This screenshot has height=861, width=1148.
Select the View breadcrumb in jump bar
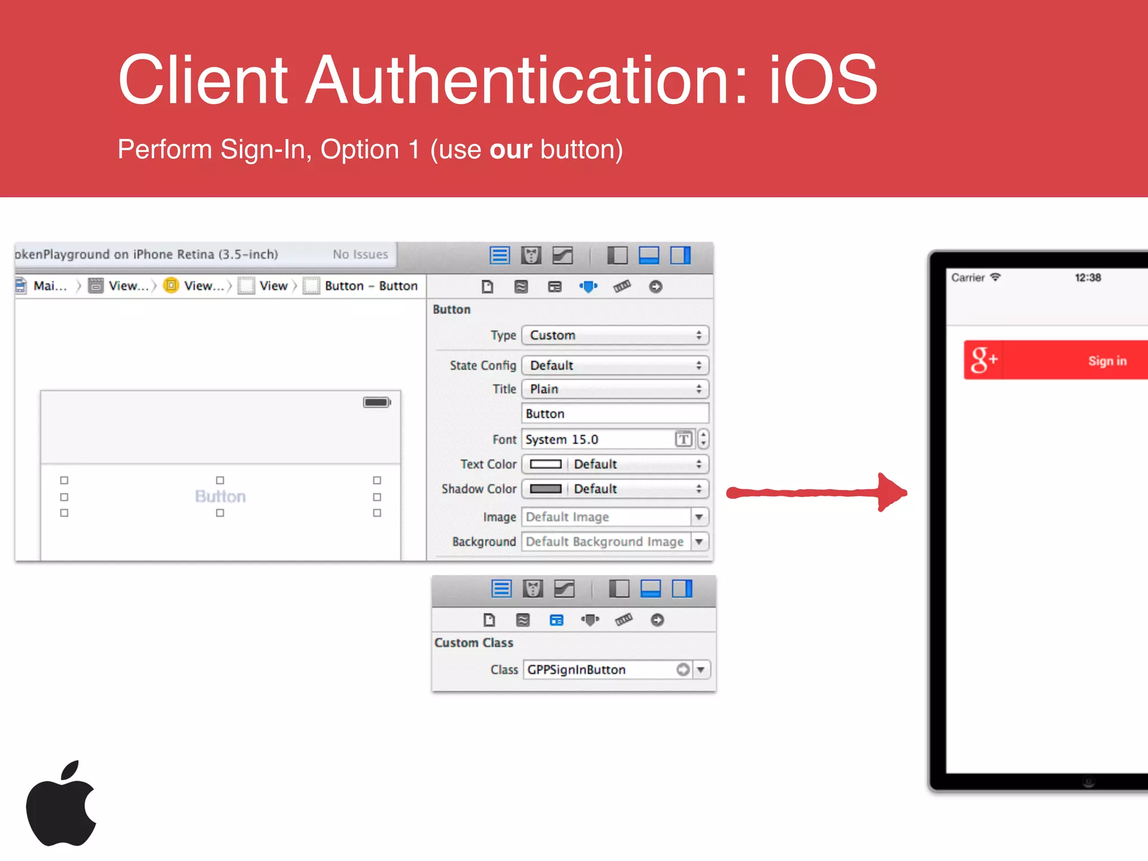tap(263, 286)
